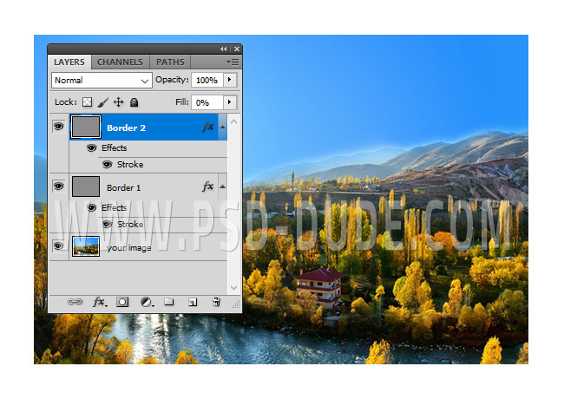Image resolution: width=564 pixels, height=399 pixels.
Task: Select the Border 2 layer thumbnail
Action: [86, 127]
